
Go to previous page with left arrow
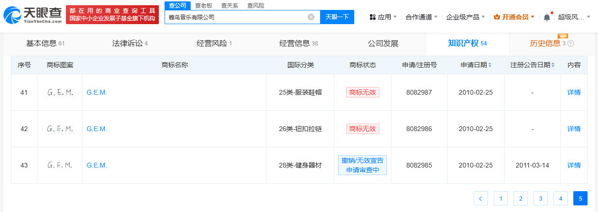coord(481,198)
